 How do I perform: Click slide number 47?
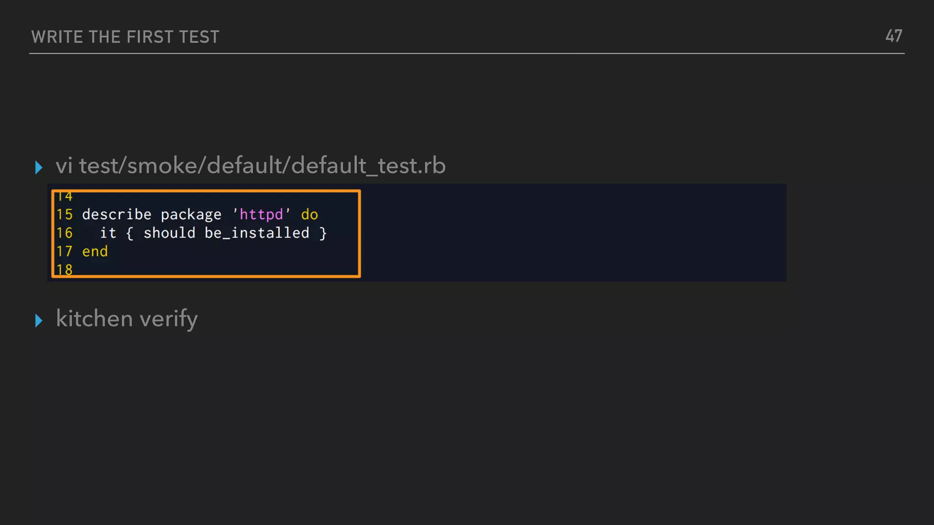pos(893,36)
